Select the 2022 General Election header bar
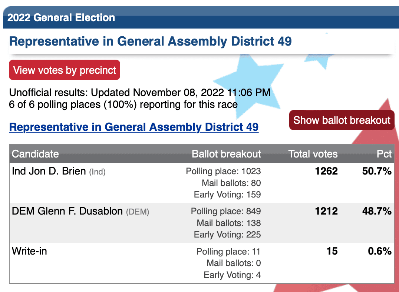 pos(201,17)
